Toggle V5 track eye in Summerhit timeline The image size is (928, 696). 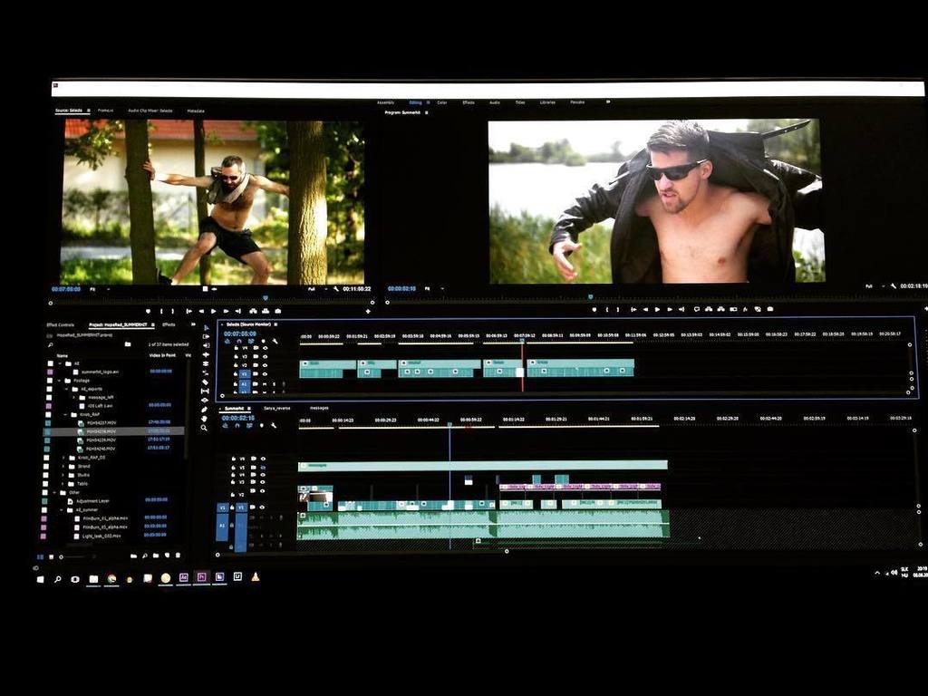(x=263, y=468)
